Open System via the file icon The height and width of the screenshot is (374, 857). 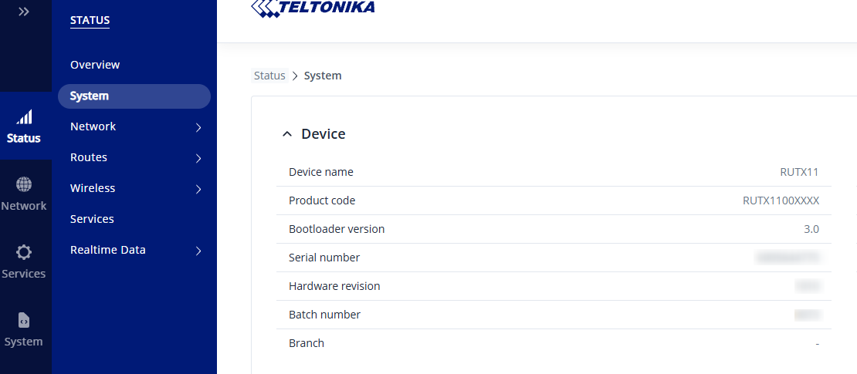(24, 320)
